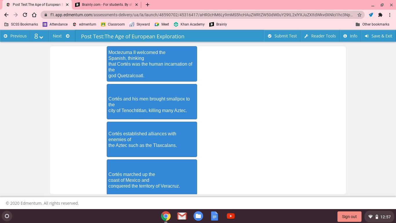Screen dimensions: 396x223
Task: Select the Post Test browser tab
Action: click(37, 5)
